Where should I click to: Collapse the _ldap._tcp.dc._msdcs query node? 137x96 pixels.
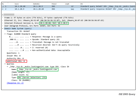(x=7, y=67)
